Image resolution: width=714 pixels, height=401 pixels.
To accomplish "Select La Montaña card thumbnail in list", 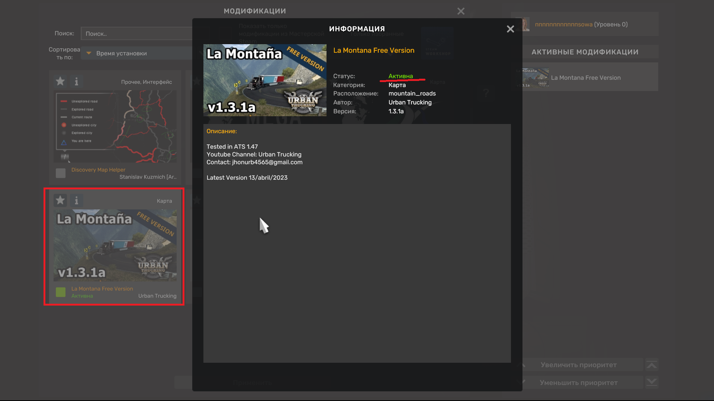I will (x=115, y=245).
